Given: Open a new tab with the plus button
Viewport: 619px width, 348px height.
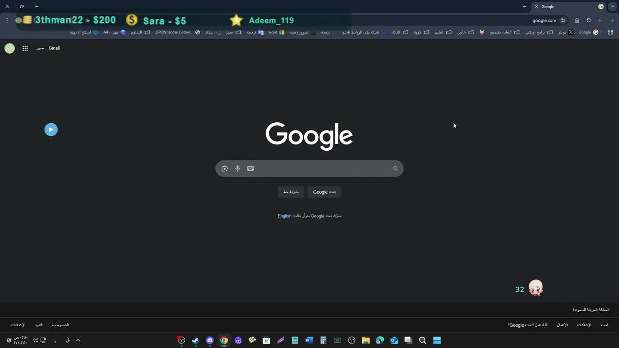Looking at the screenshot, I should [525, 7].
